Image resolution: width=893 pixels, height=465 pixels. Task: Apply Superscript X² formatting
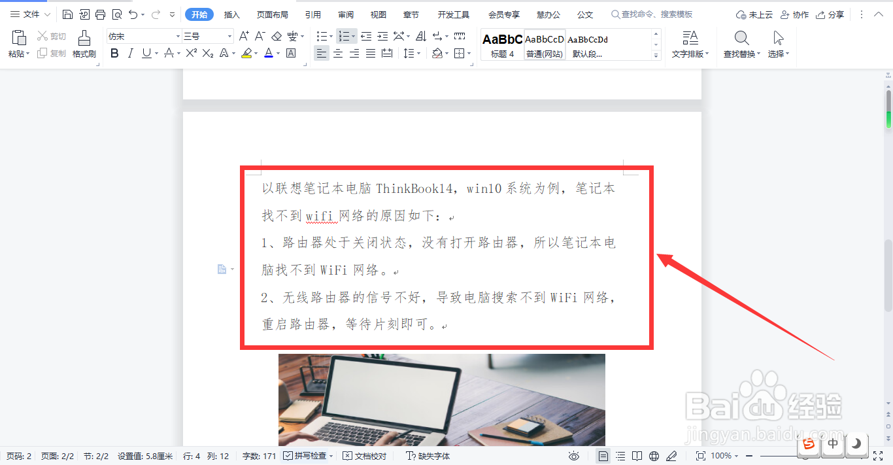tap(192, 53)
